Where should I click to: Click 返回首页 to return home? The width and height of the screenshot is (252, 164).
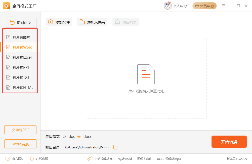[x=20, y=22]
